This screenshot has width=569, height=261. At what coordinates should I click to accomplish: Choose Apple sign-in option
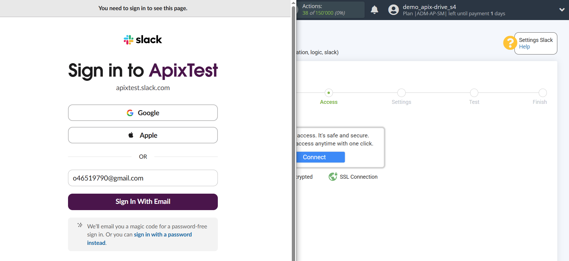pyautogui.click(x=143, y=135)
